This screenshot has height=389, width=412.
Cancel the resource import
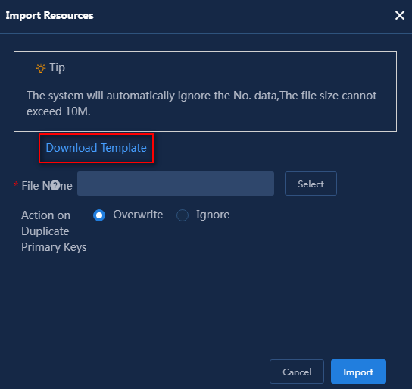click(x=297, y=372)
